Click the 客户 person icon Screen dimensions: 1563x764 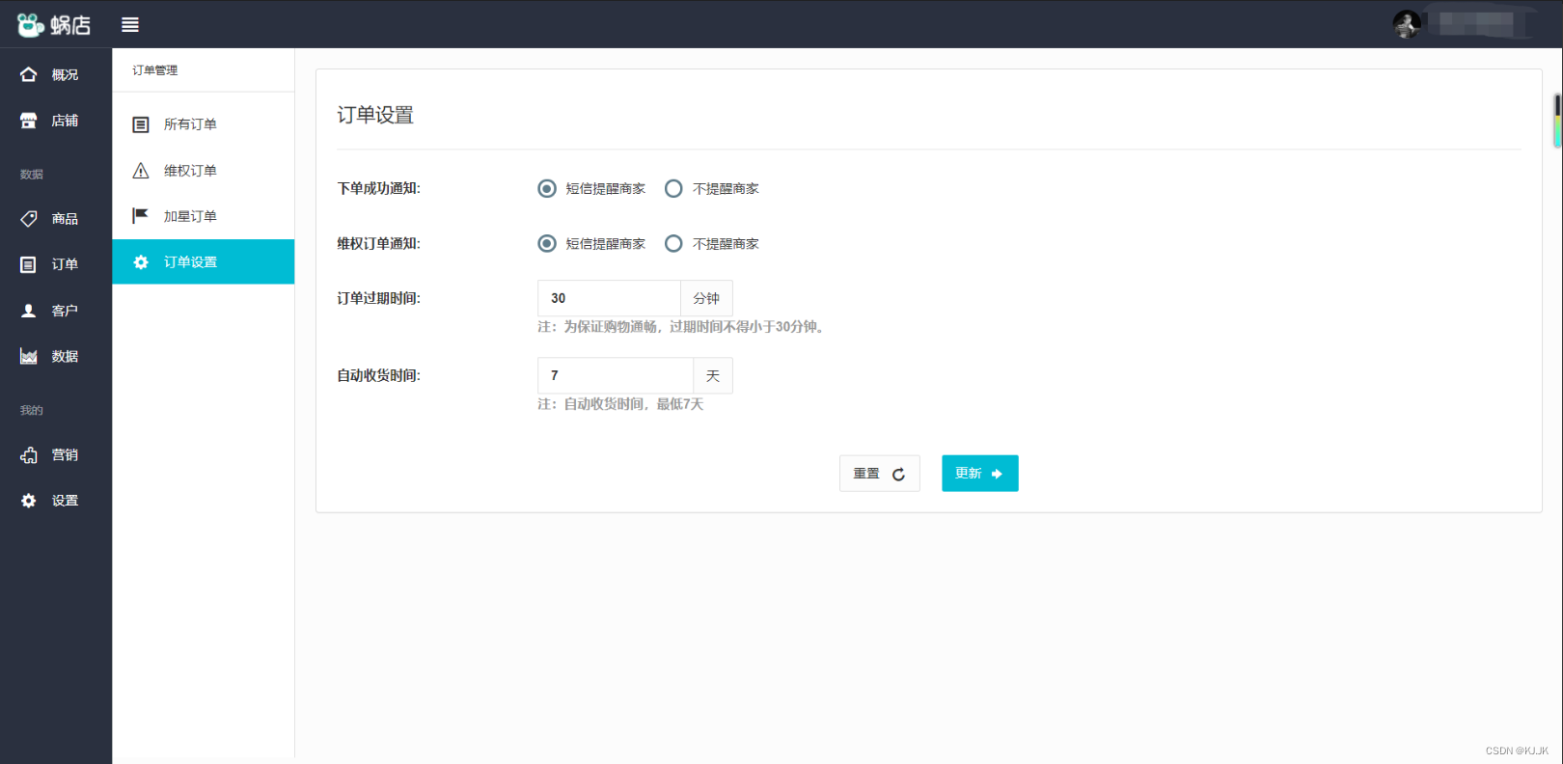click(x=29, y=311)
